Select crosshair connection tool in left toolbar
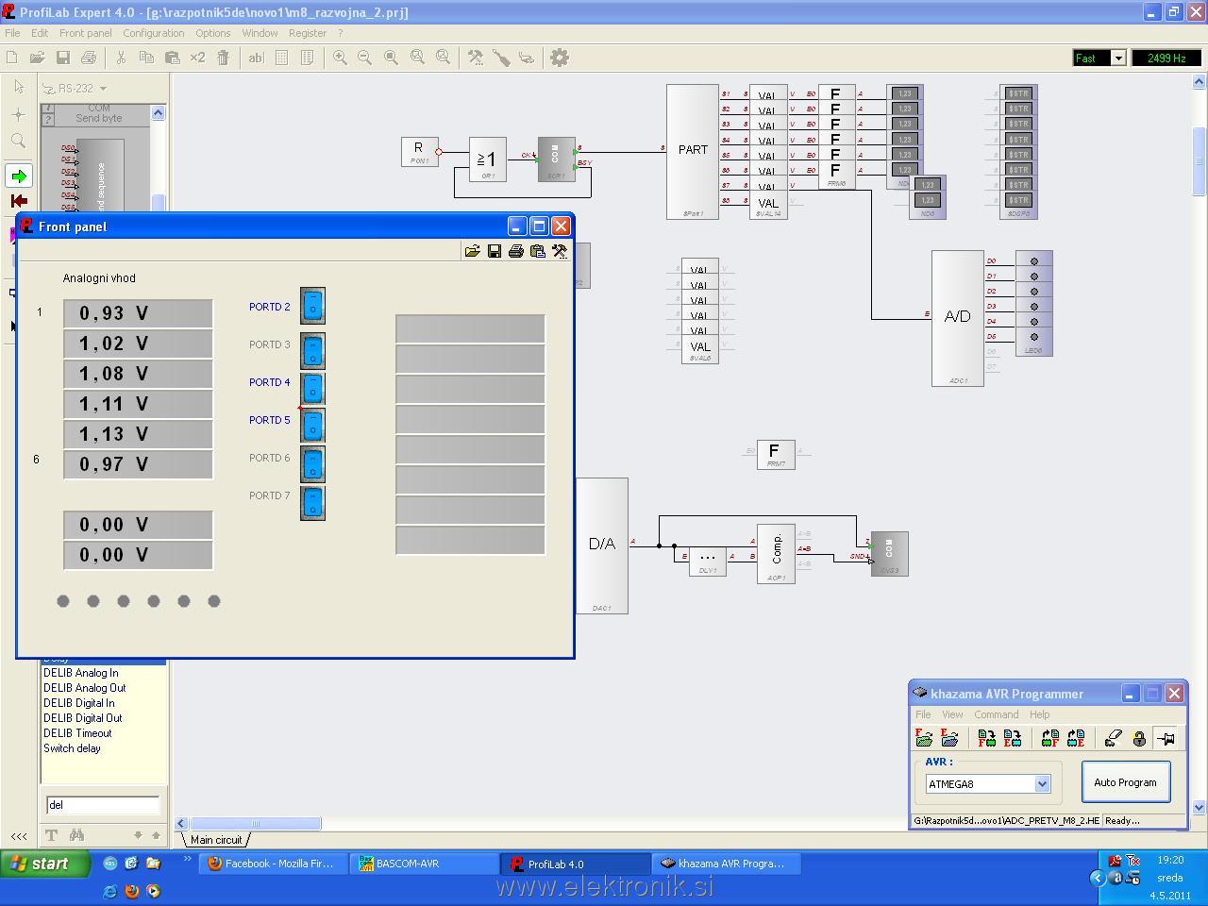The height and width of the screenshot is (906, 1208). pos(19,114)
